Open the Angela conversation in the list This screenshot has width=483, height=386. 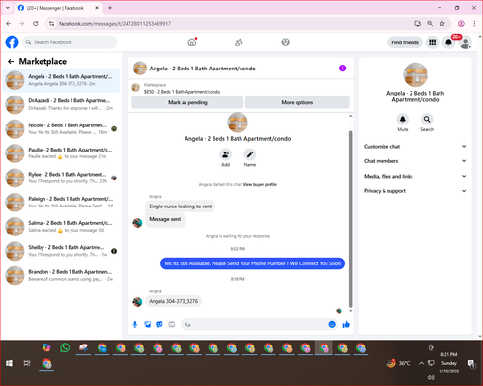(x=61, y=80)
